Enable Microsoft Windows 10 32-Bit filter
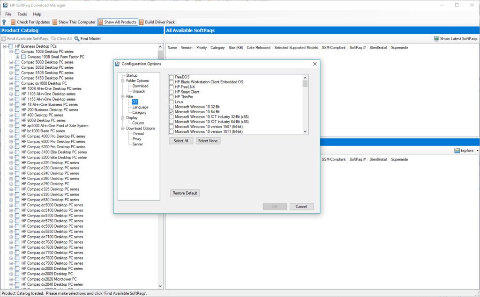Screen dimensions: 480x297 [171, 107]
